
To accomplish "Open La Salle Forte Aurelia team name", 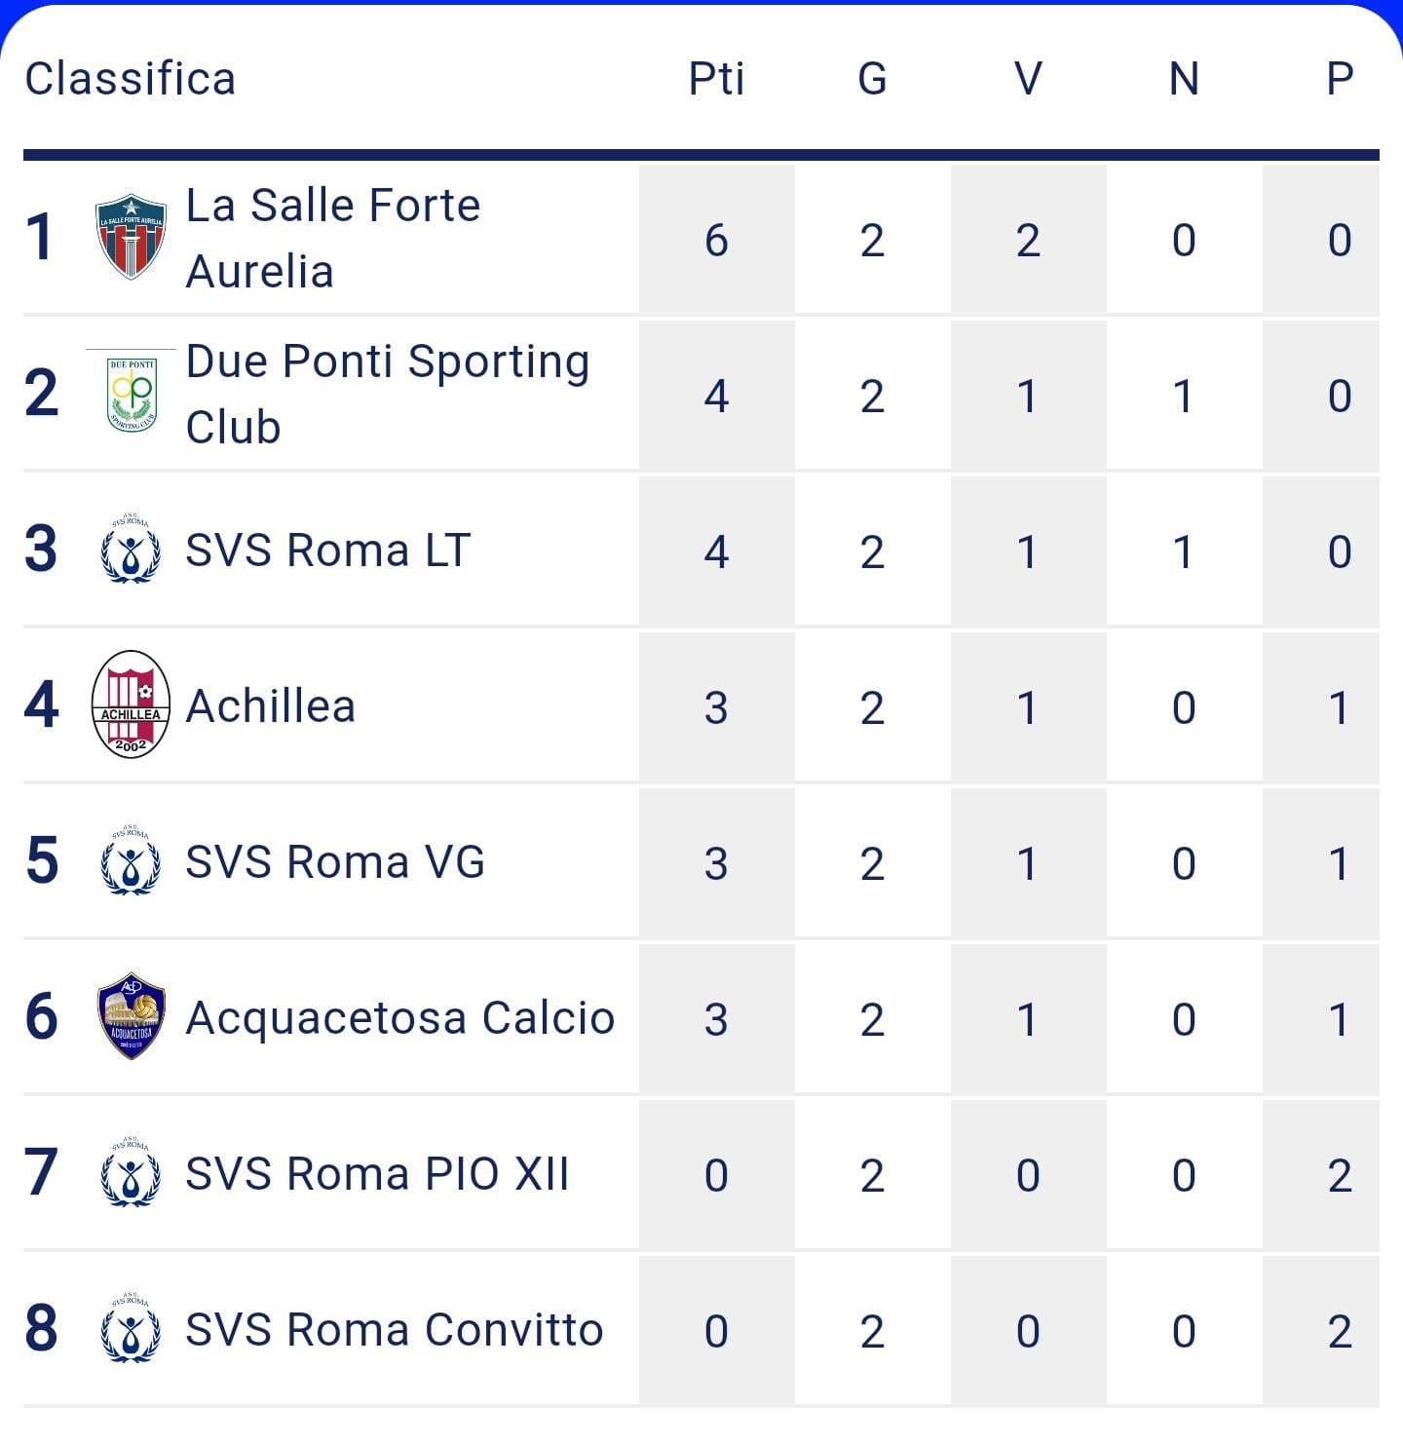I will [333, 239].
